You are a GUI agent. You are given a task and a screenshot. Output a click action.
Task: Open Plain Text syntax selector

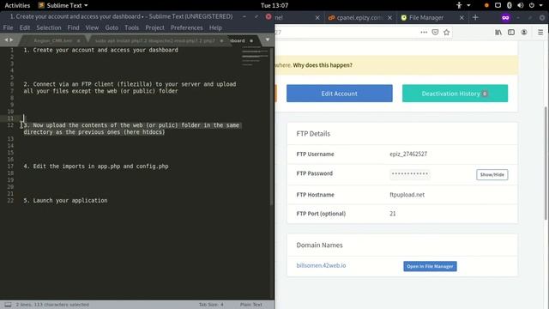(x=251, y=305)
